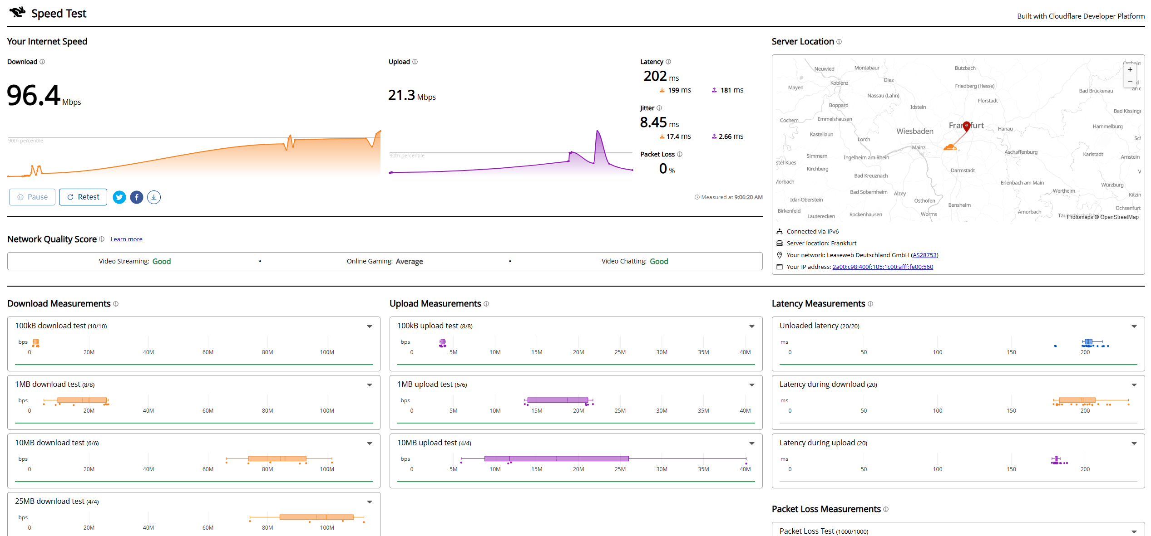
Task: Click the Packet Loss info icon
Action: pyautogui.click(x=680, y=154)
